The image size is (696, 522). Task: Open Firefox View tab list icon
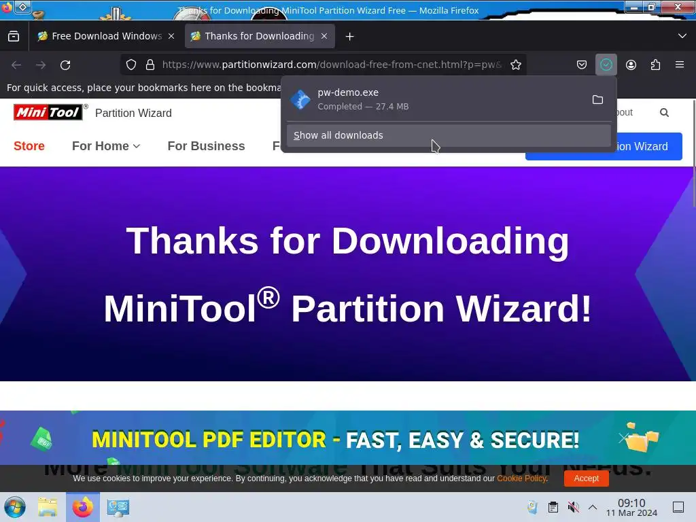click(x=14, y=37)
